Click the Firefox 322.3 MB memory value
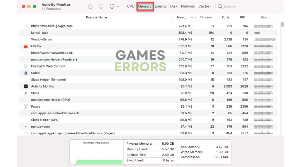This screenshot has height=167, width=301. (185, 46)
